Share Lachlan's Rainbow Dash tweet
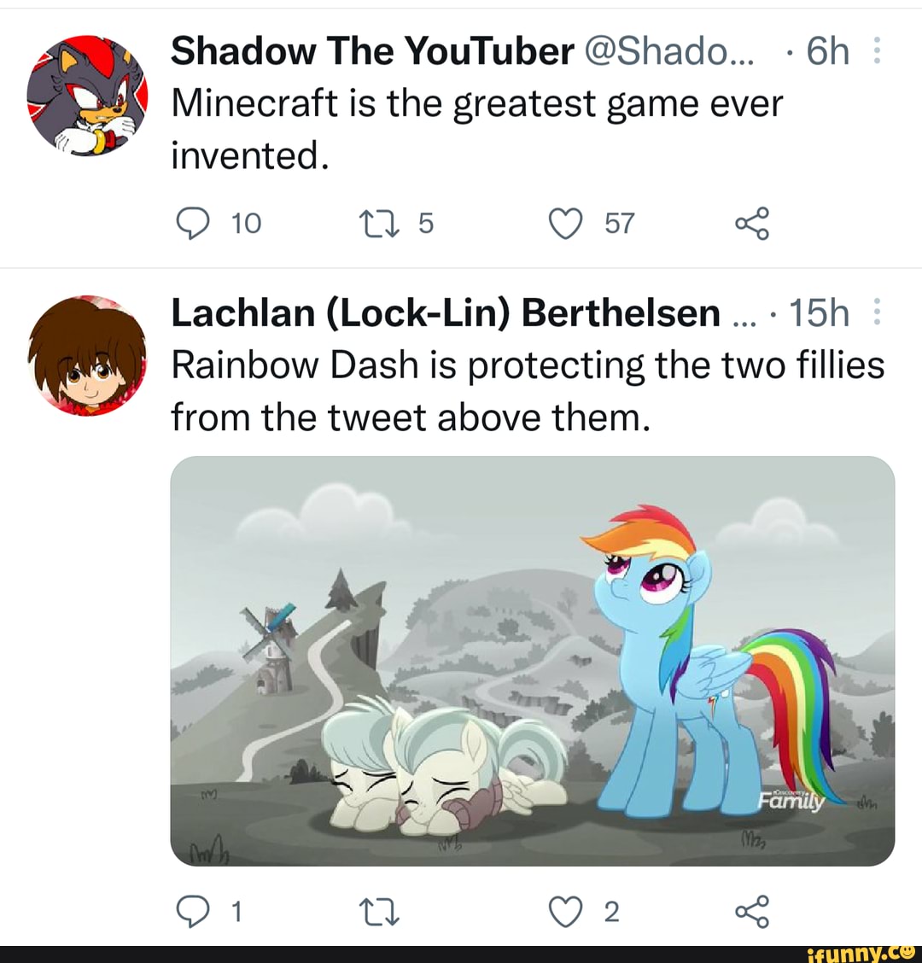This screenshot has height=963, width=922. coord(751,913)
